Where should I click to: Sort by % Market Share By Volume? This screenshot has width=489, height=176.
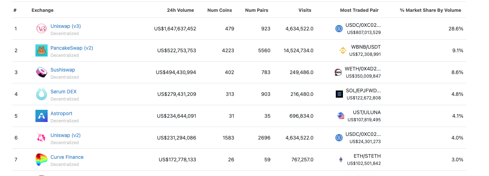tap(430, 10)
